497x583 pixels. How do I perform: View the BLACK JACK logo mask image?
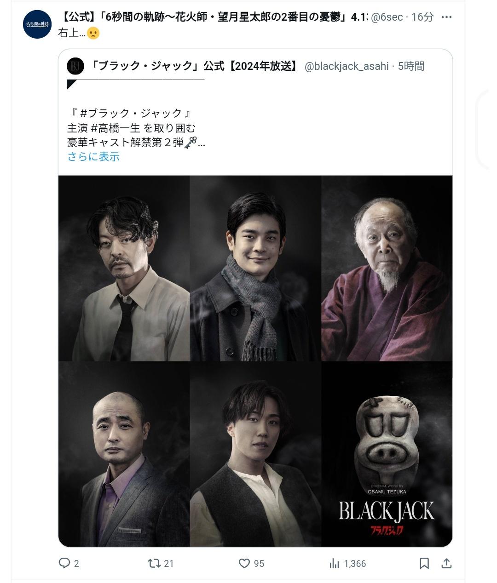click(387, 454)
